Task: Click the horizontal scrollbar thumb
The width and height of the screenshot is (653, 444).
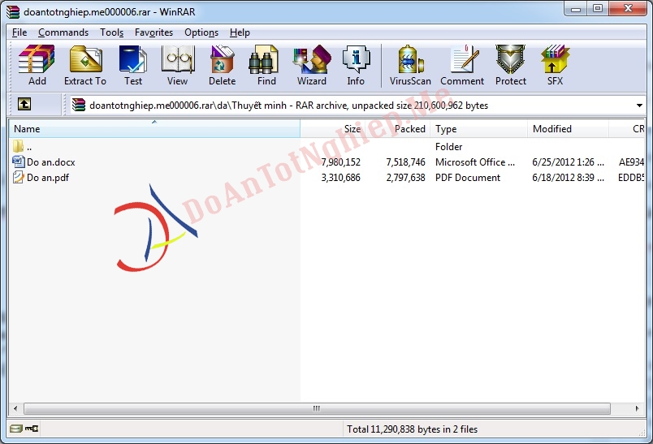Action: click(x=317, y=408)
